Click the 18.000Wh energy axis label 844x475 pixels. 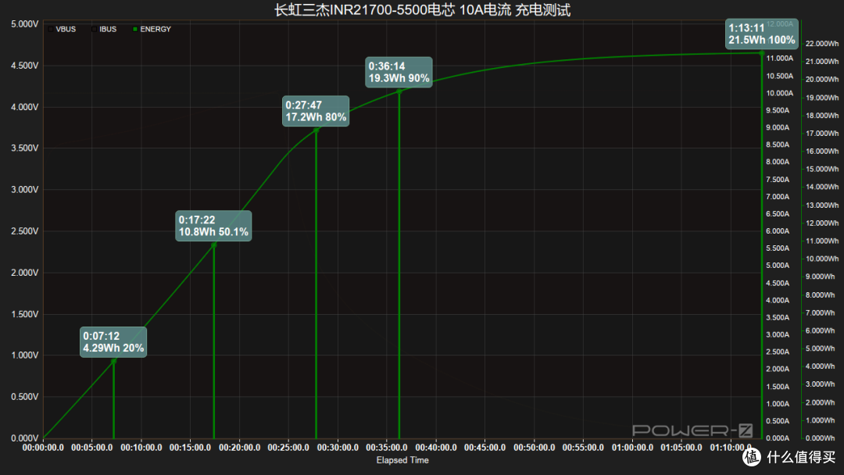(822, 116)
